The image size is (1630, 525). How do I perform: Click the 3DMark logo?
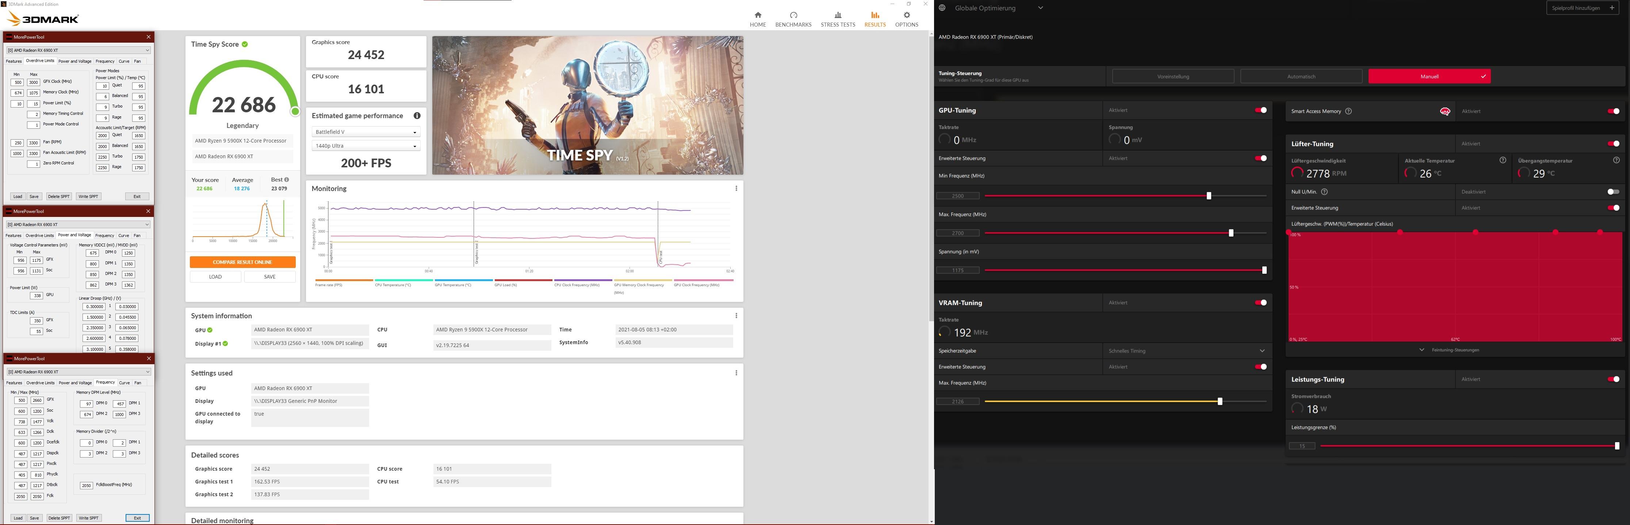point(43,19)
